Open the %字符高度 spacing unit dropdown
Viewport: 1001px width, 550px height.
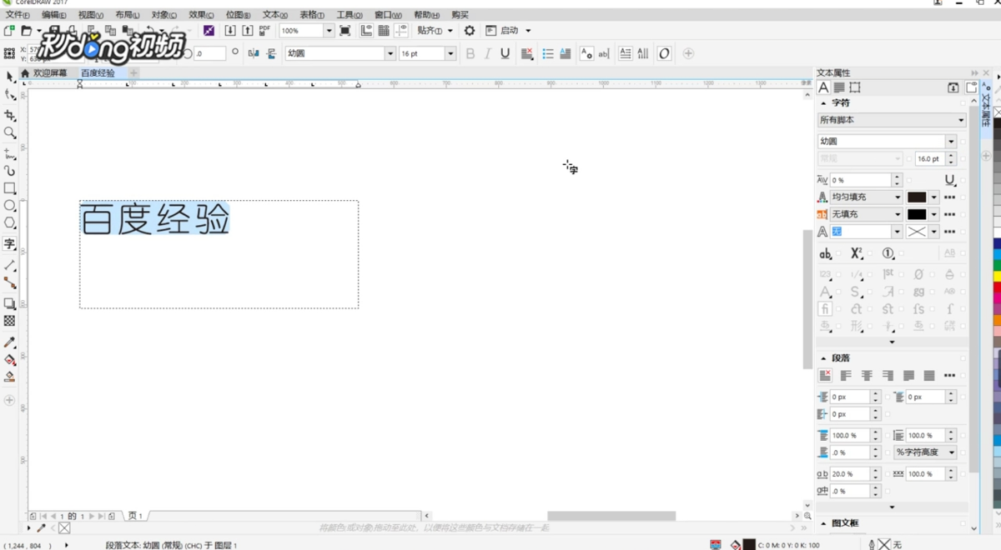point(925,452)
